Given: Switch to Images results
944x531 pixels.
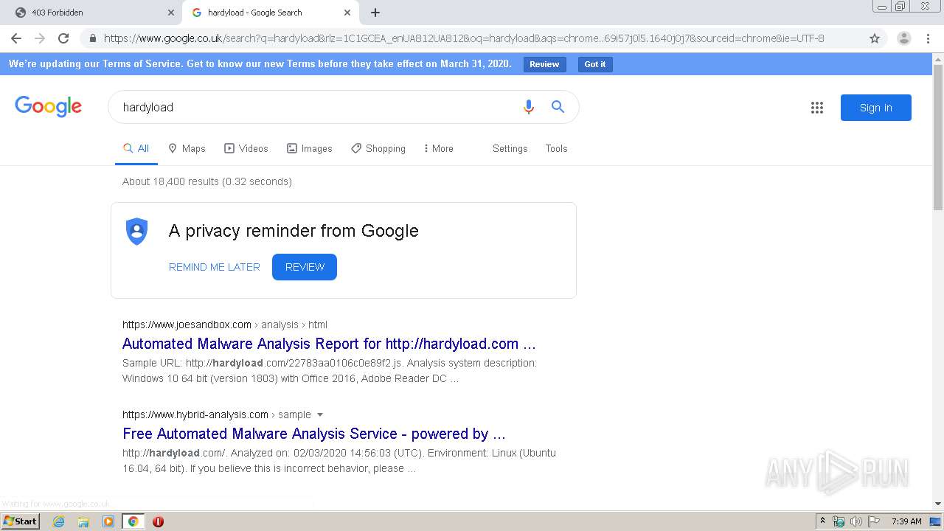Looking at the screenshot, I should 310,148.
